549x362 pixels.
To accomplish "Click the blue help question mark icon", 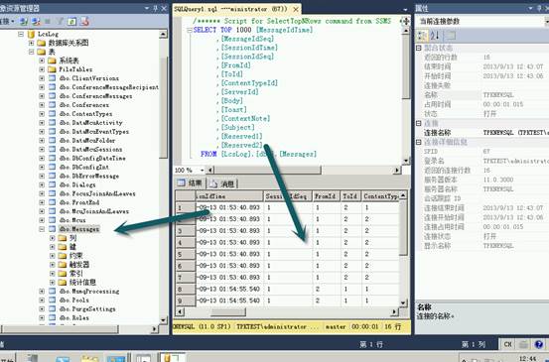I will click(539, 344).
